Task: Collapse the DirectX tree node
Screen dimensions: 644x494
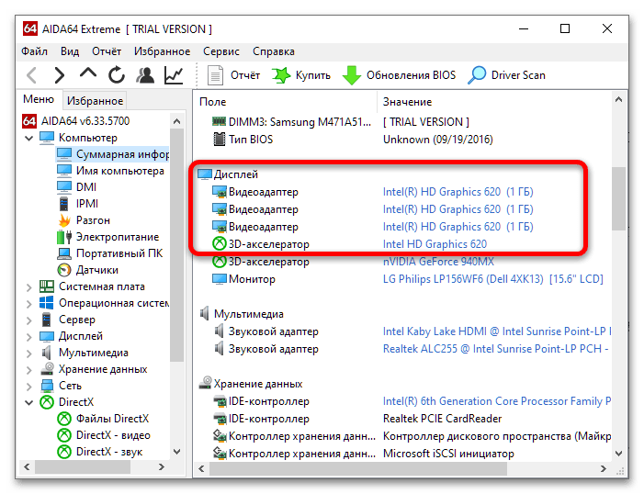Action: pyautogui.click(x=28, y=402)
